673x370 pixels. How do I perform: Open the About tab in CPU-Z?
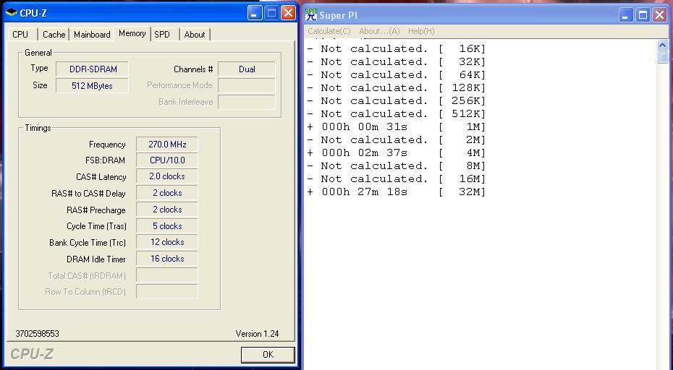click(195, 34)
